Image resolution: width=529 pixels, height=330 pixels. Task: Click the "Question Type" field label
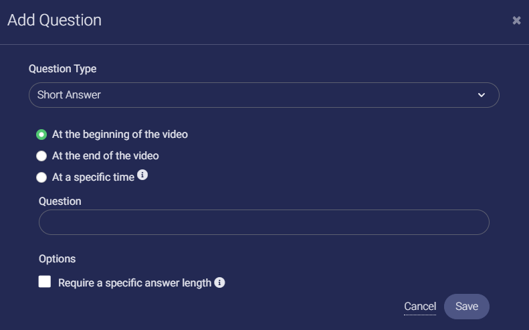pyautogui.click(x=63, y=69)
